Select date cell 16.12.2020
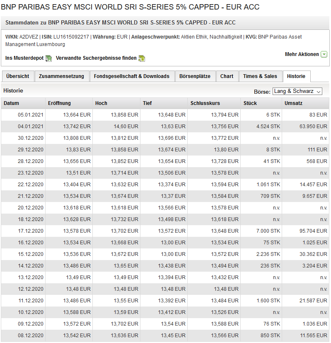 click(31, 242)
